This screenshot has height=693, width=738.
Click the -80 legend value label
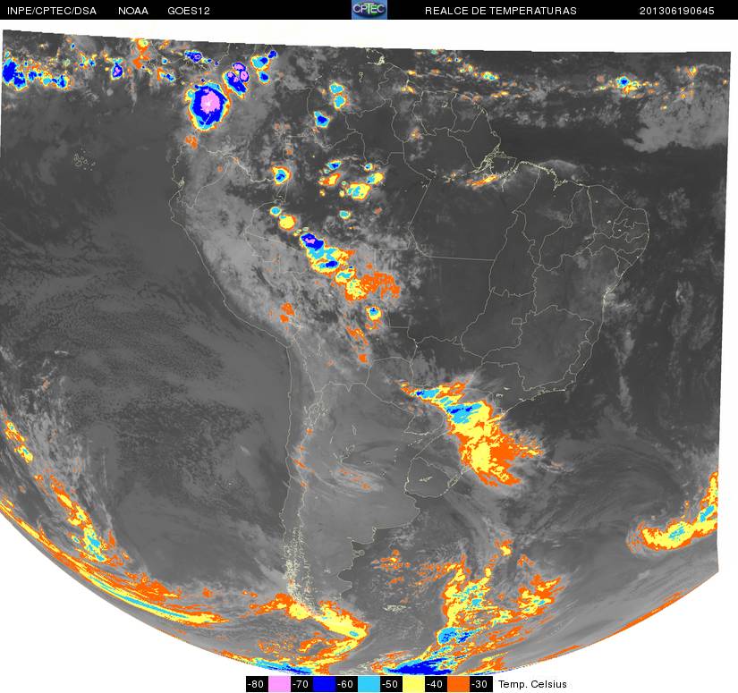click(x=257, y=684)
